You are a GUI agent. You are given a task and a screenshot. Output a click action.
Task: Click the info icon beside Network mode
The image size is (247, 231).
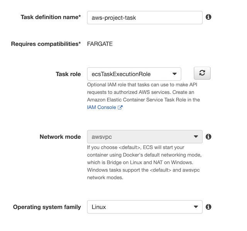[x=208, y=137]
